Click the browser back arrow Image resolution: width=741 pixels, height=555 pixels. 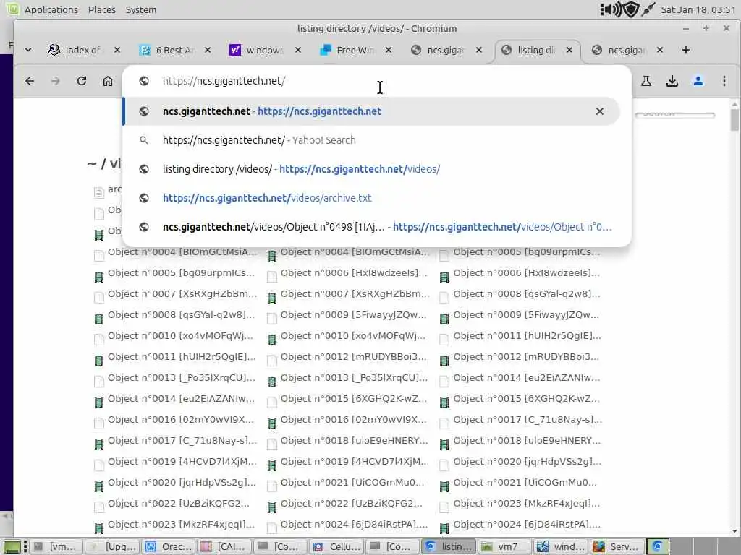pos(30,81)
